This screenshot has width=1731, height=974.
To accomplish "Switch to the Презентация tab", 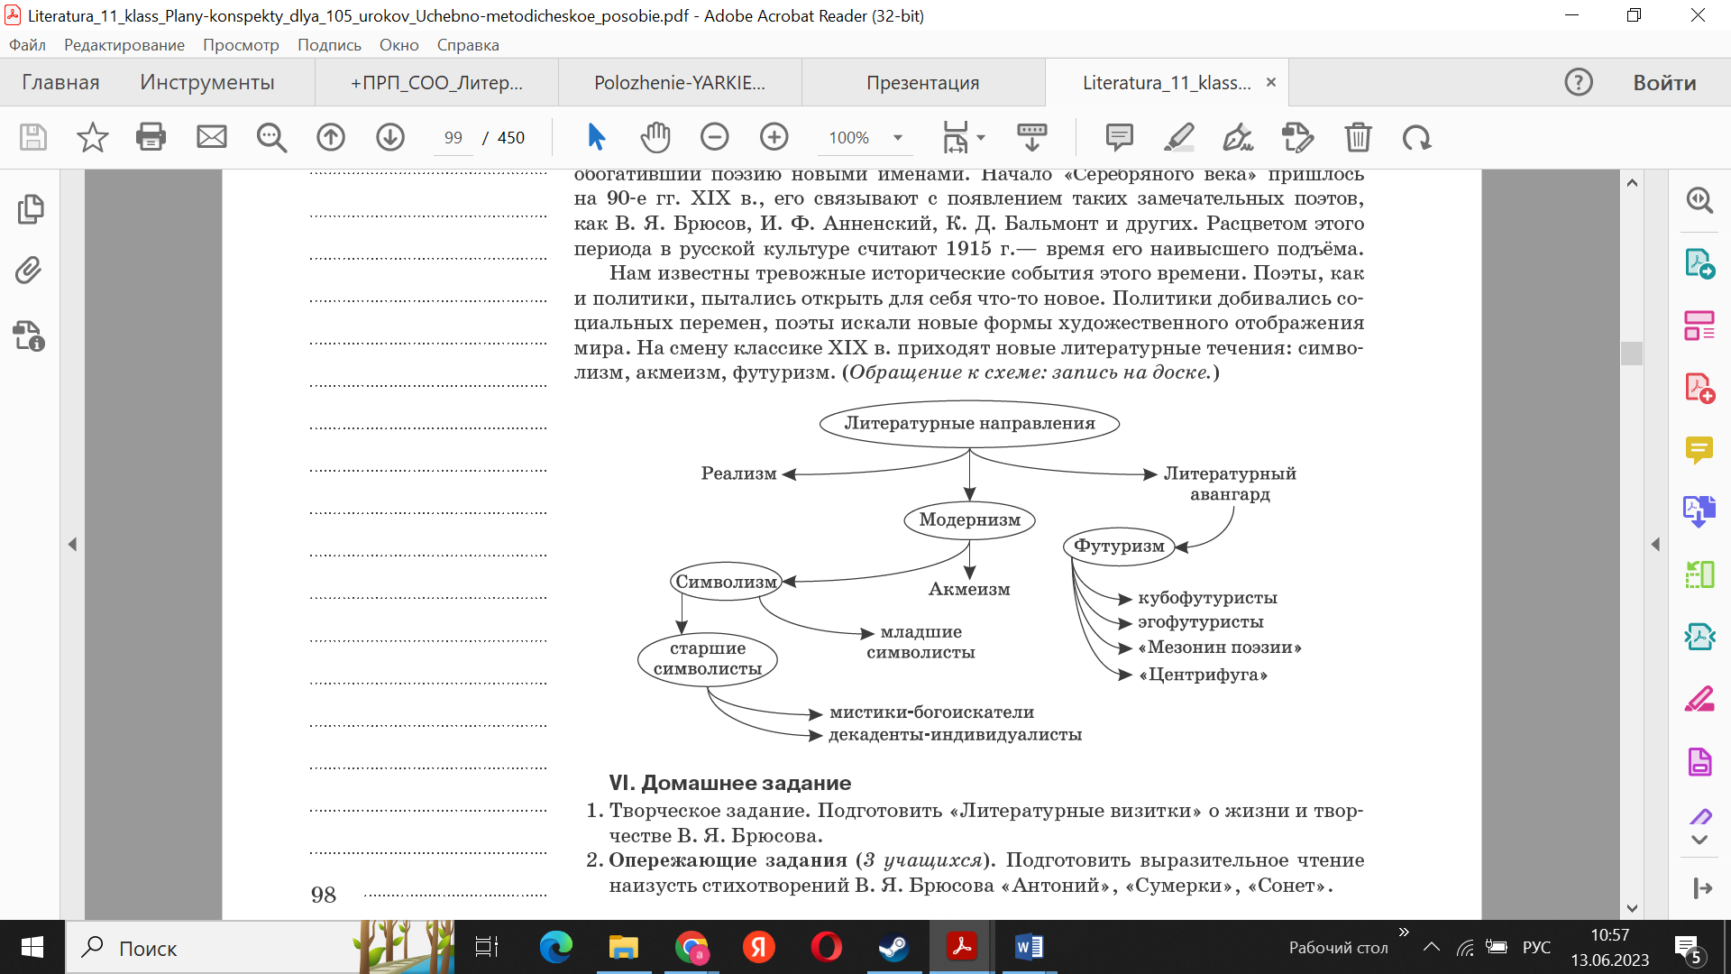I will [922, 83].
